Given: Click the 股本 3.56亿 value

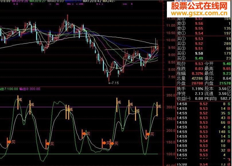Looking at the screenshot, I should click(225, 89).
